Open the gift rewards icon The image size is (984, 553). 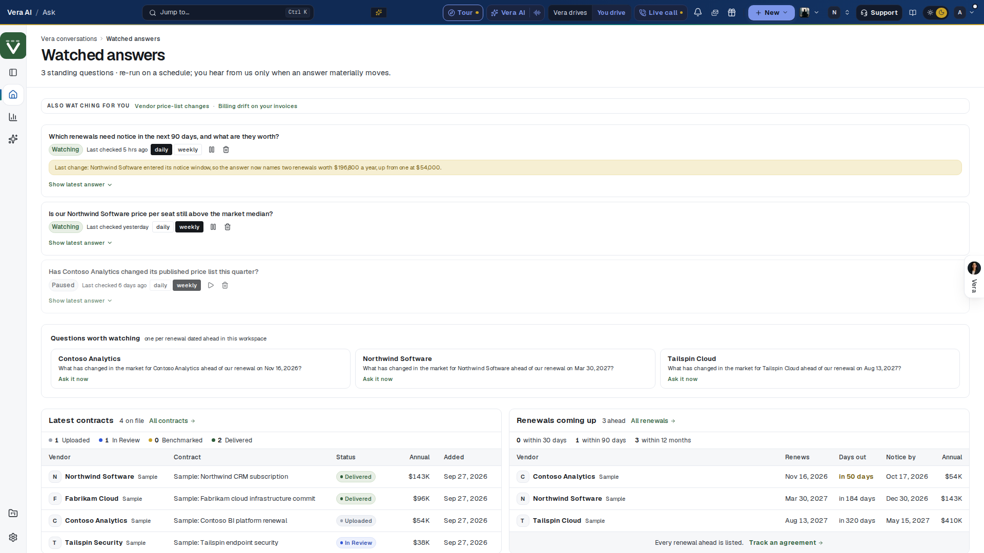732,12
